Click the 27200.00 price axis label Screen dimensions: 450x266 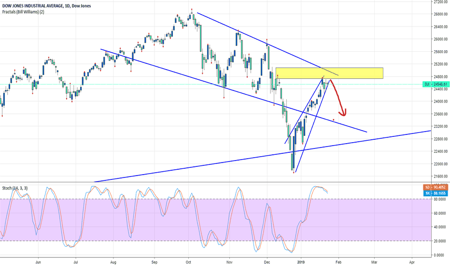click(x=440, y=2)
